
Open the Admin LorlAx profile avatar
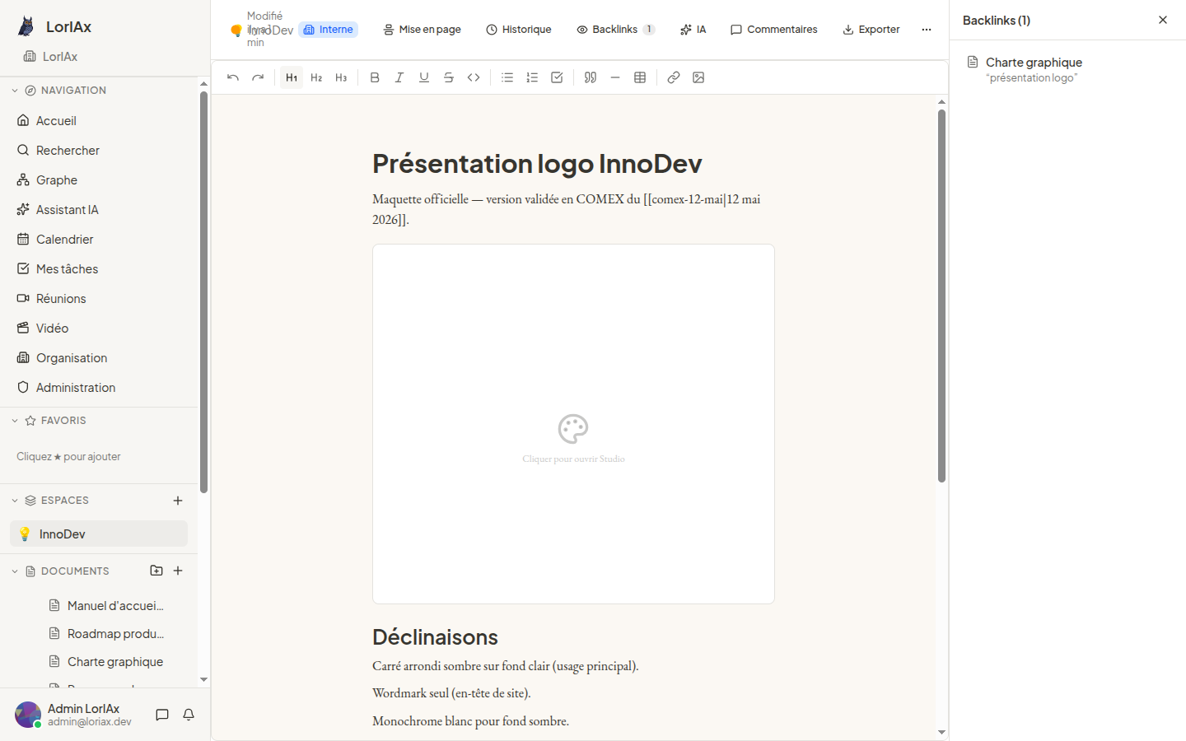28,715
